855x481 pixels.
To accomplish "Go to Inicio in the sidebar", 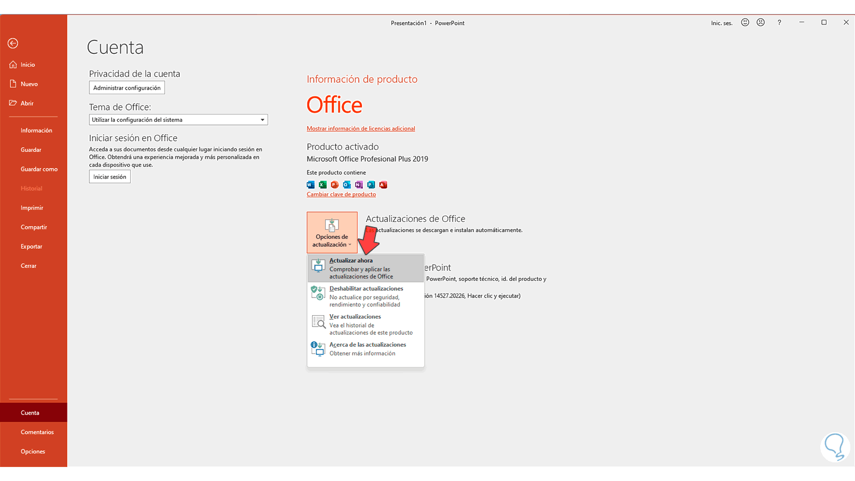I will 34,65.
